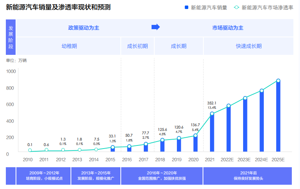Viewport: 300px width, 189px height.
Task: Click the 2016年~2020年 全国范围推广 period box
Action: pos(162,176)
